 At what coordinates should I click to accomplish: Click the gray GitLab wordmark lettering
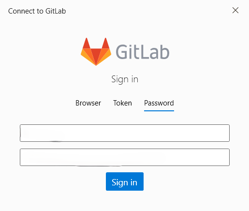click(143, 52)
